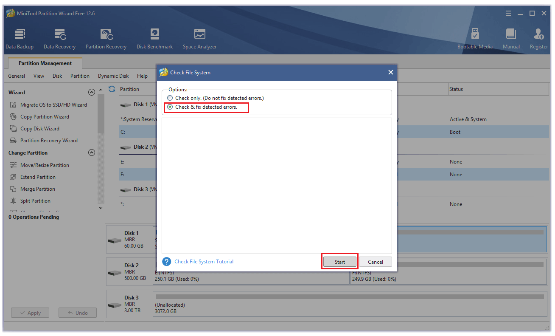
Task: Choose Split Partition
Action: pyautogui.click(x=30, y=200)
